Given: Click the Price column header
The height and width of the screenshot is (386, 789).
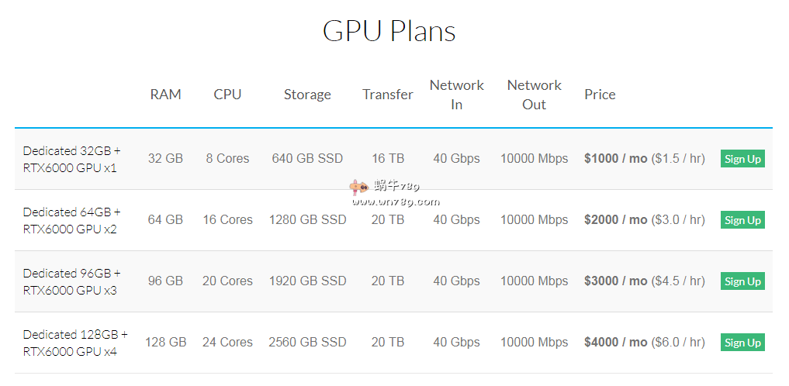Looking at the screenshot, I should pyautogui.click(x=600, y=95).
